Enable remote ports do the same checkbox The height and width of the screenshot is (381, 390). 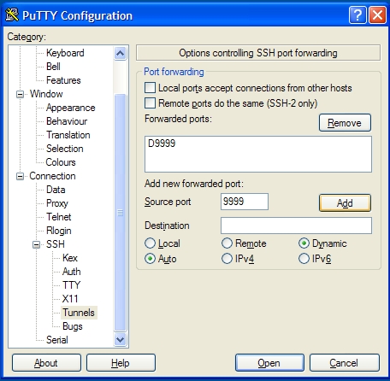coord(150,103)
